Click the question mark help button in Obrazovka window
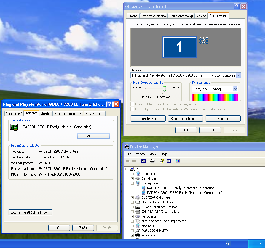265x248 pixels. click(237, 6)
